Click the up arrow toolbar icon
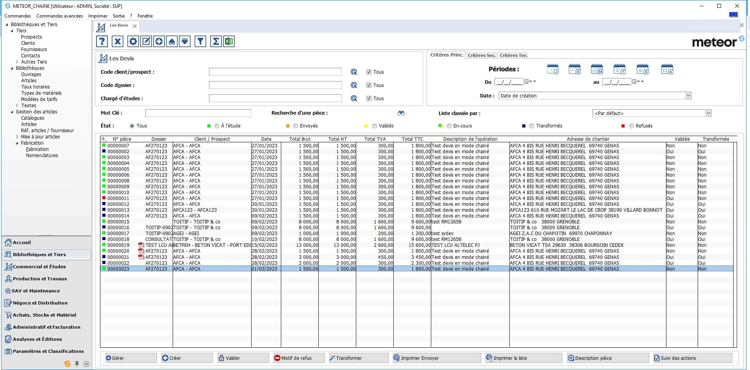This screenshot has height=370, width=750. tap(172, 41)
